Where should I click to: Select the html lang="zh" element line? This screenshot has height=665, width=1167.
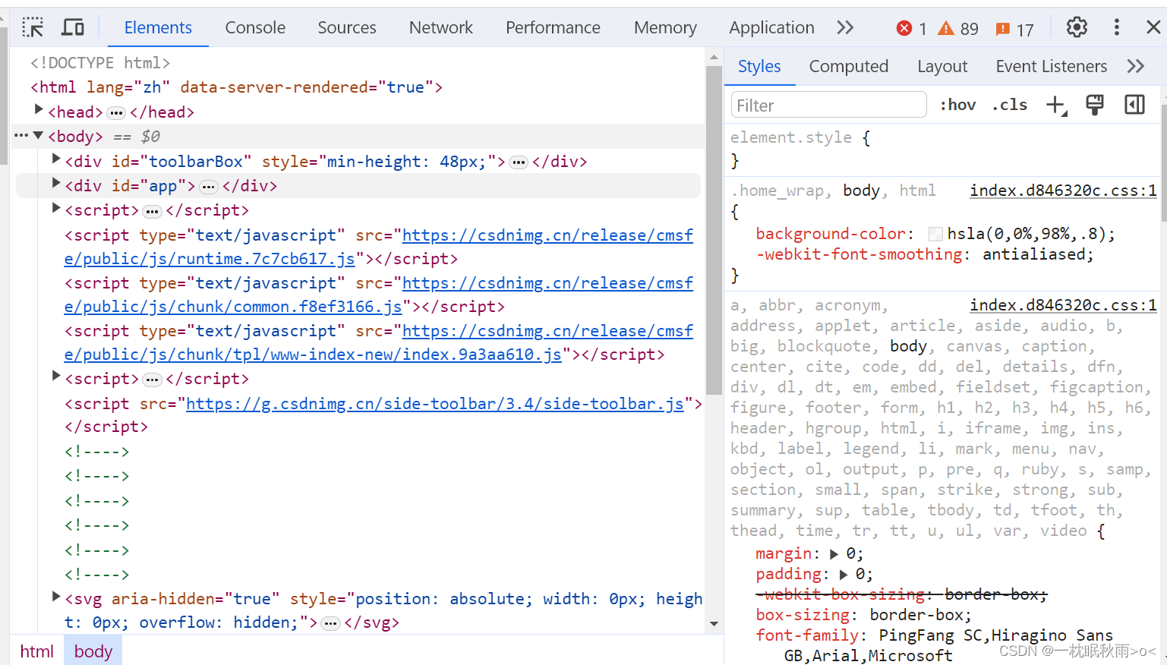click(x=236, y=87)
